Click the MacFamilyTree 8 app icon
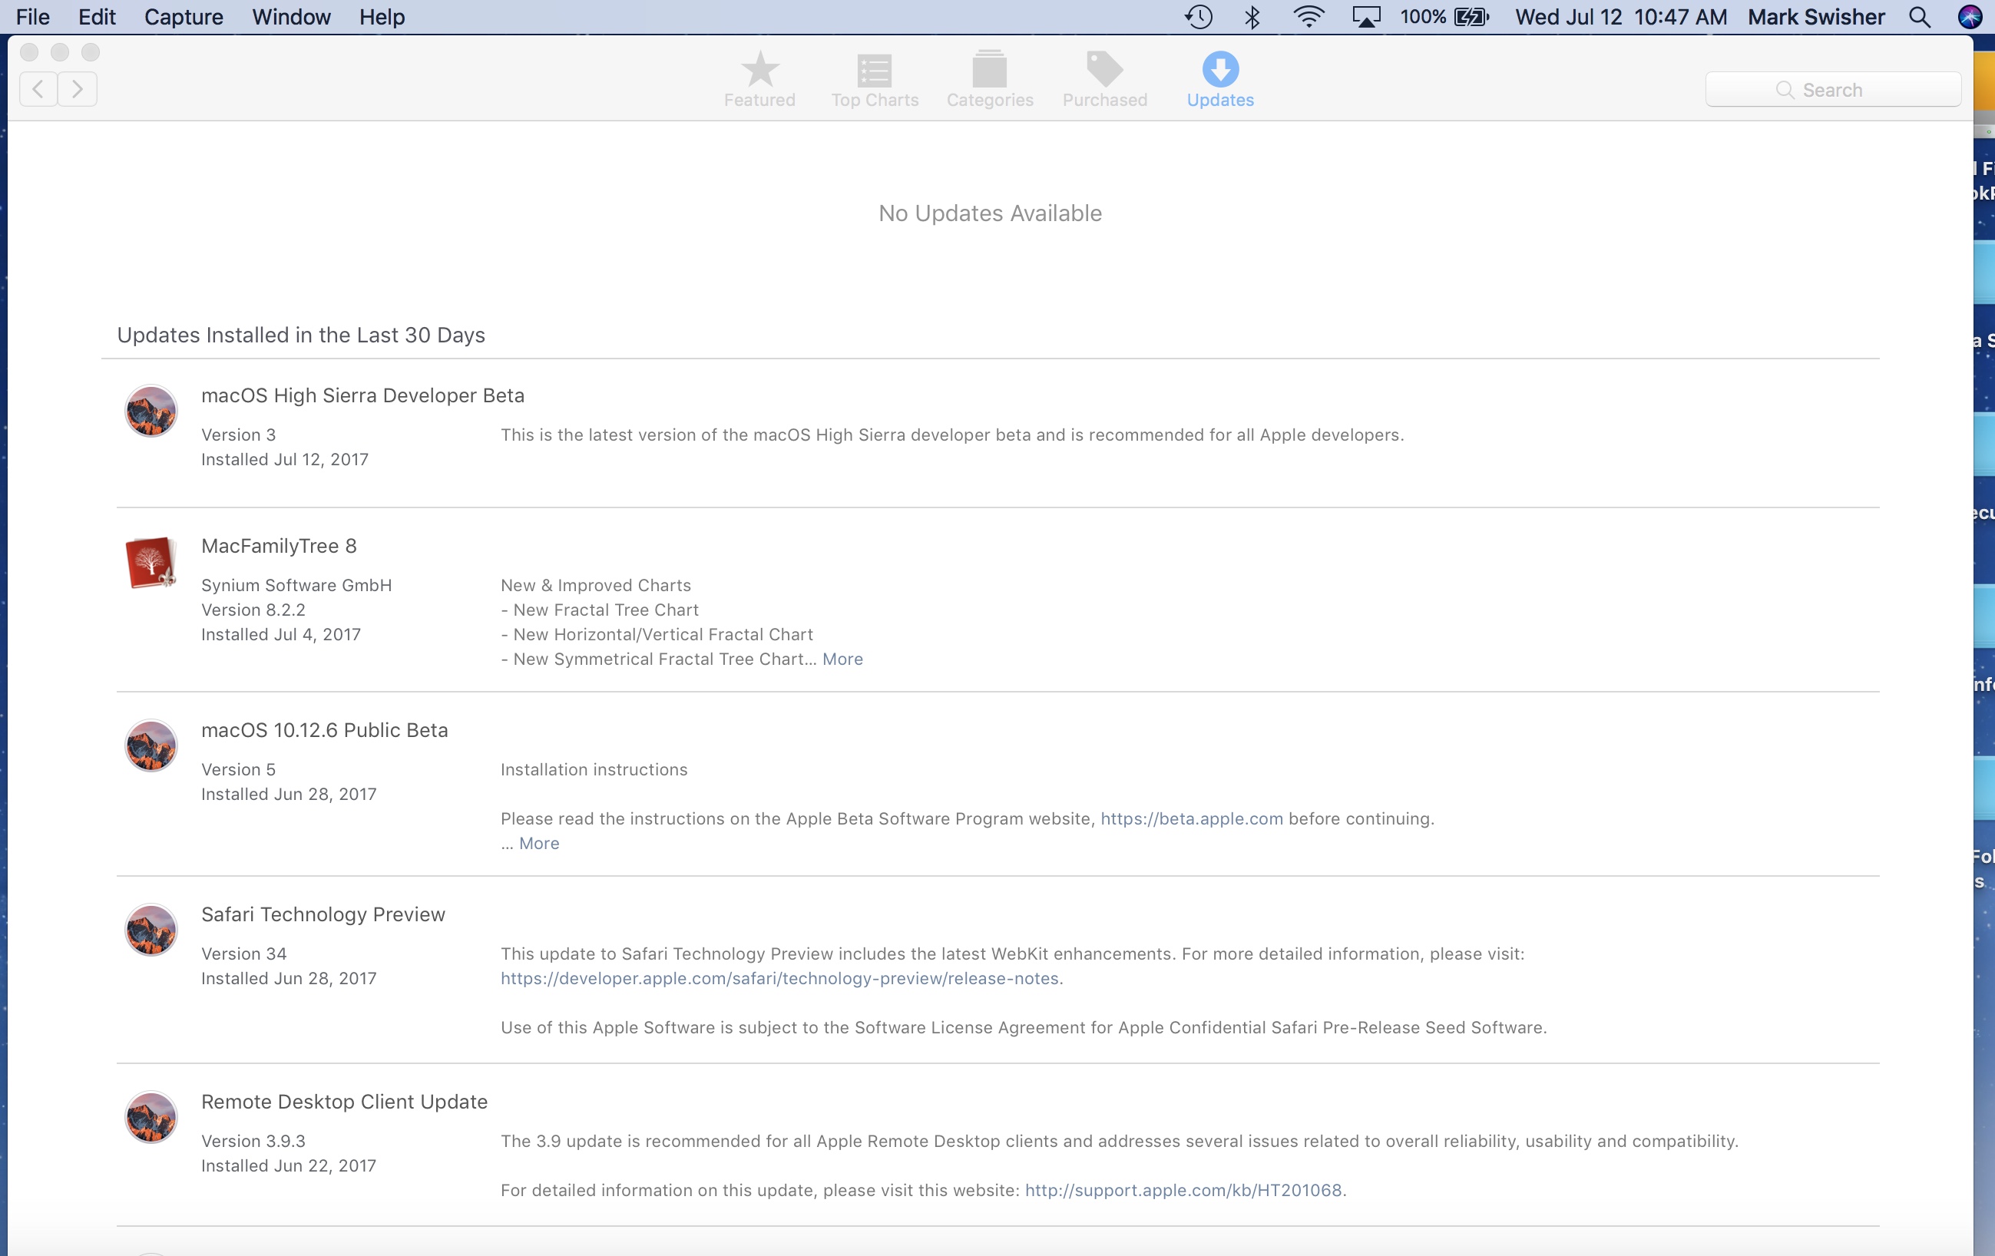This screenshot has height=1256, width=1995. pyautogui.click(x=150, y=563)
